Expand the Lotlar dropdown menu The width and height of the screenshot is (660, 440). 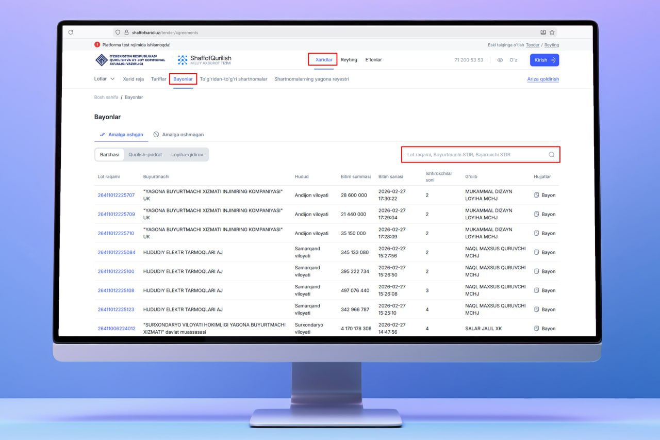[x=104, y=79]
